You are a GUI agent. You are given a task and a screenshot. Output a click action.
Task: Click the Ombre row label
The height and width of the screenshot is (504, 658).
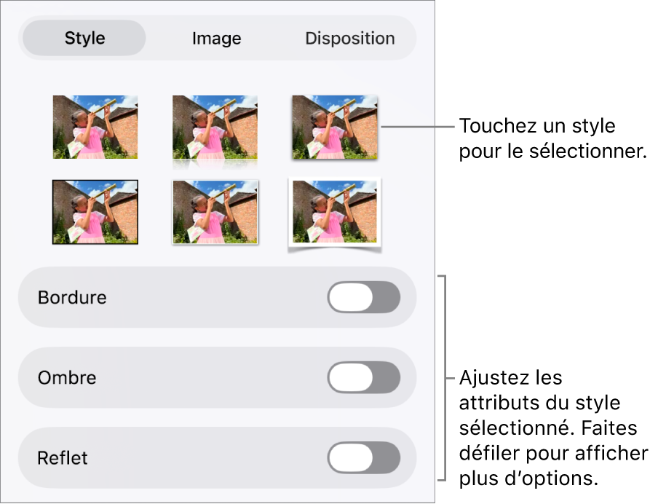click(66, 377)
